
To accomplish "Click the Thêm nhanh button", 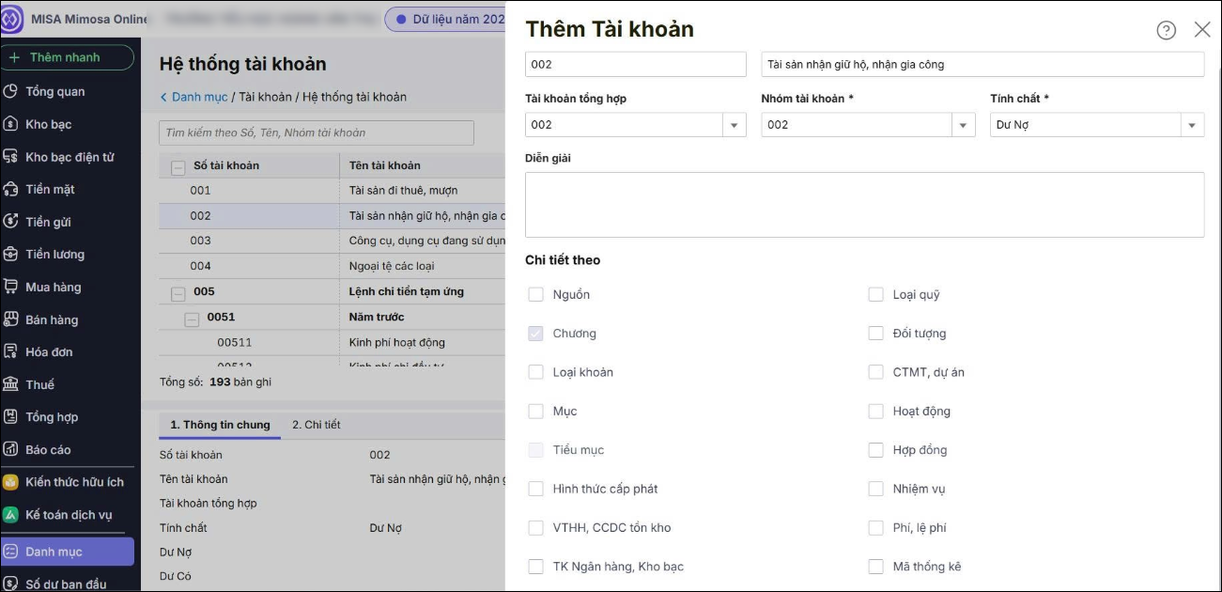I will click(x=66, y=57).
